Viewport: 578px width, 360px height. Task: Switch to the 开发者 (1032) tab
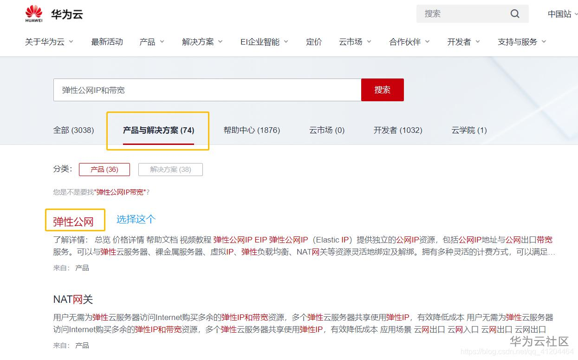pos(397,131)
